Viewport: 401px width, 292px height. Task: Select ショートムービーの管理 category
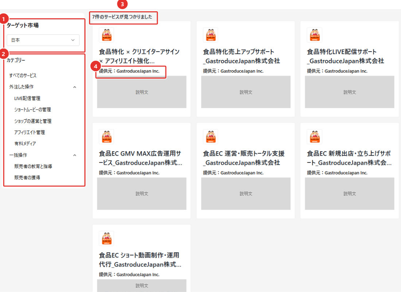click(32, 110)
